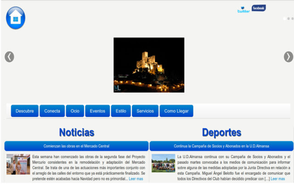Open the Mercado Central news thumbnail
Image resolution: width=294 pixels, height=184 pixels.
[18, 164]
